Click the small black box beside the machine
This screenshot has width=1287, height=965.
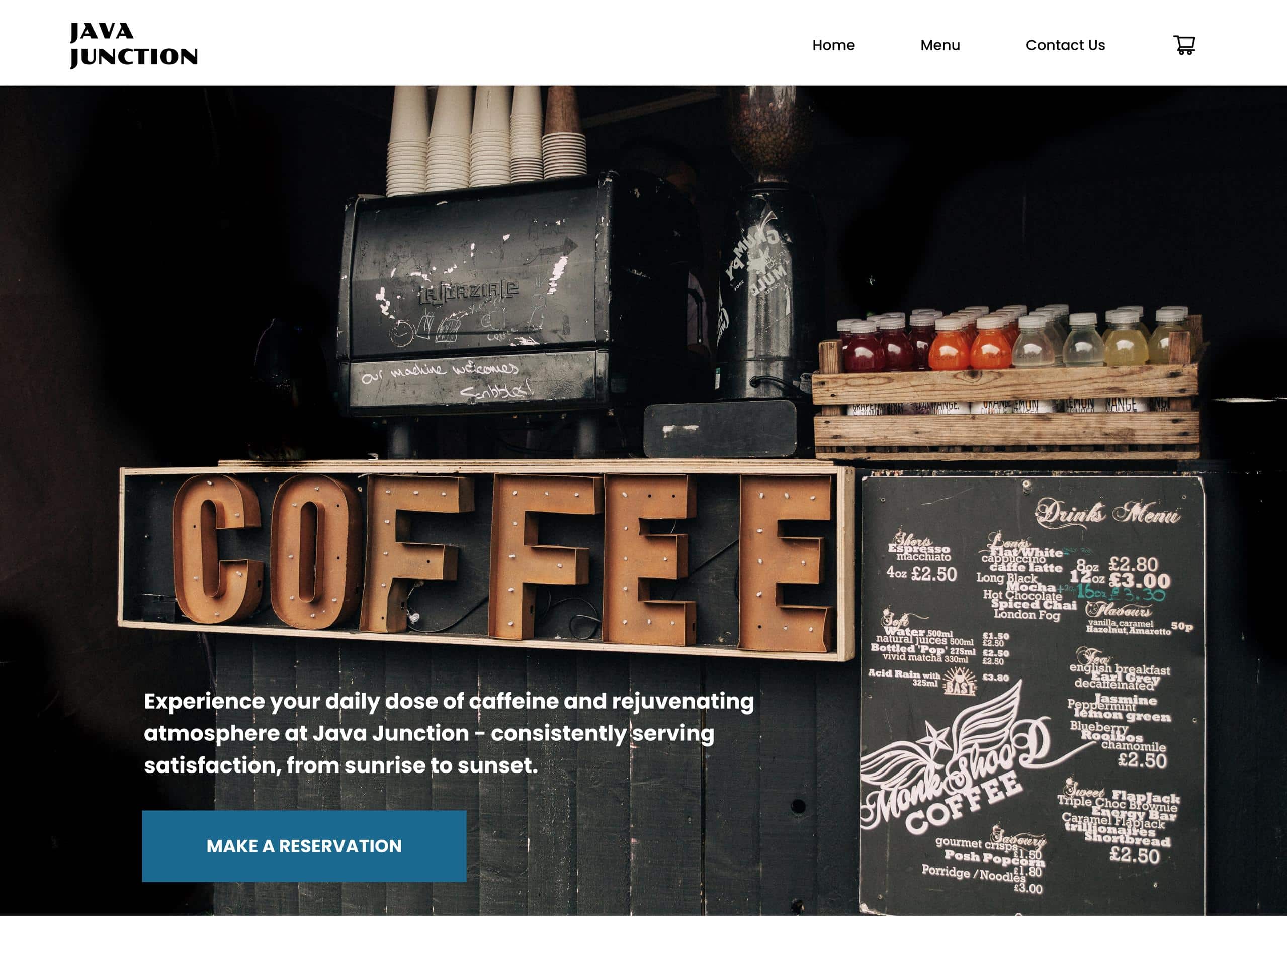(720, 429)
